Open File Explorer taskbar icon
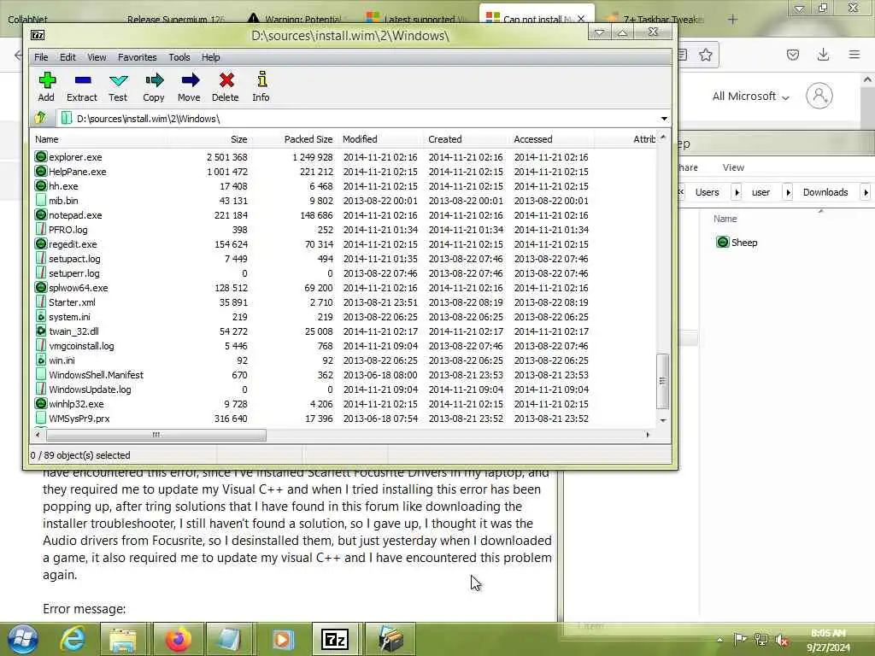 click(123, 639)
